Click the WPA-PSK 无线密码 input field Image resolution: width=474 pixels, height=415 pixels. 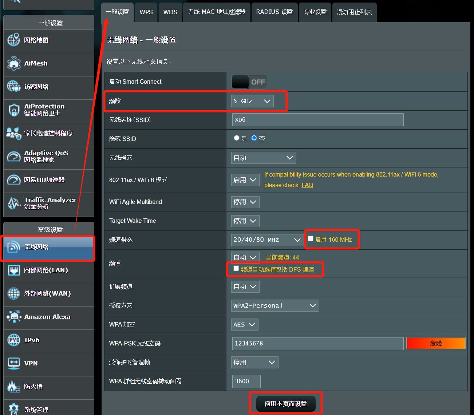pyautogui.click(x=318, y=343)
